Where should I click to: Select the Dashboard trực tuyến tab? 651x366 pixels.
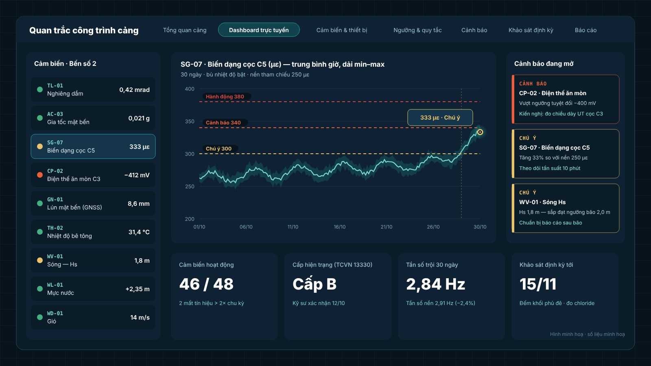click(x=259, y=30)
